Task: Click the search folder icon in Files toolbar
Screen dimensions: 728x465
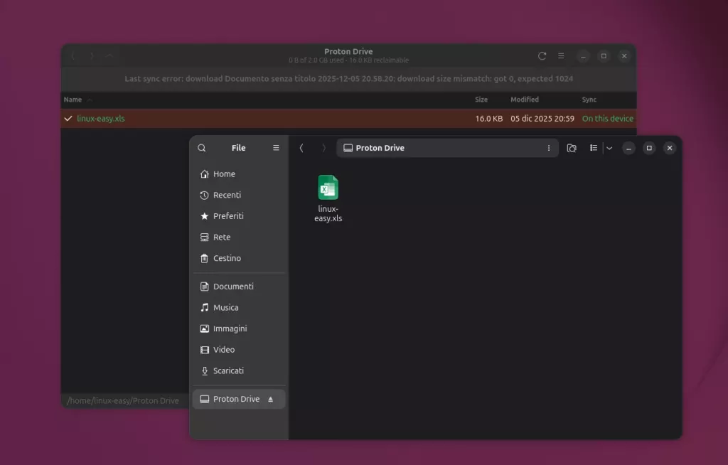Action: [x=572, y=148]
